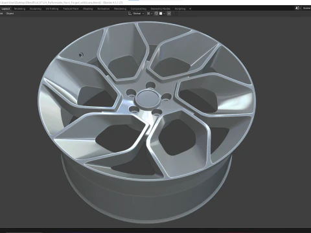This screenshot has width=311, height=233.
Task: Open the transform pivot point dropdown
Action: pyautogui.click(x=150, y=14)
